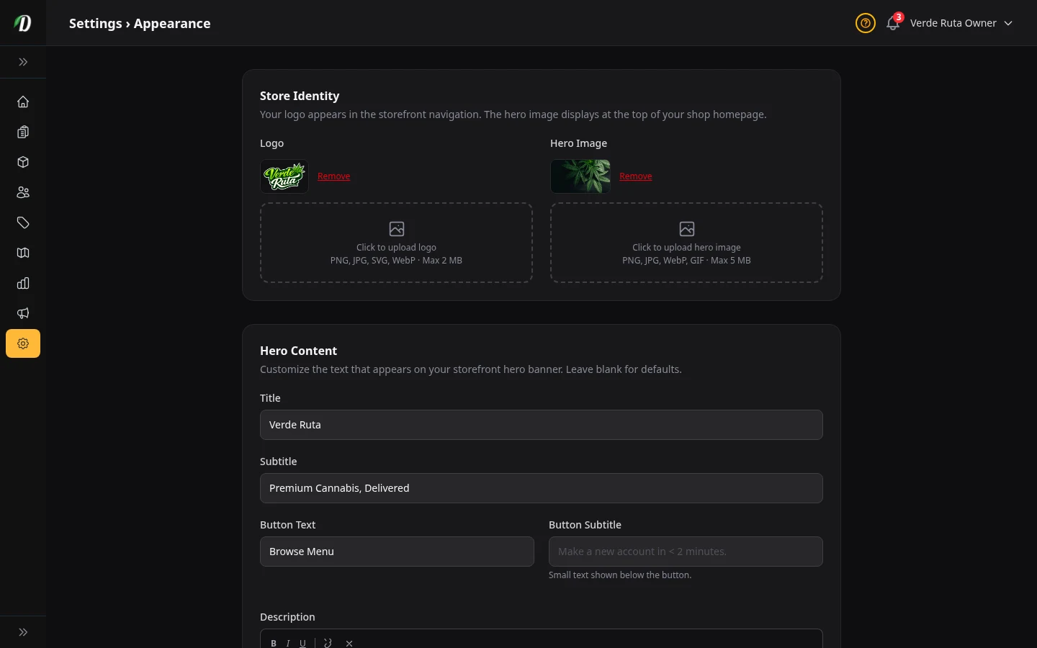Open the analytics bar chart icon
The image size is (1037, 648).
pyautogui.click(x=23, y=283)
